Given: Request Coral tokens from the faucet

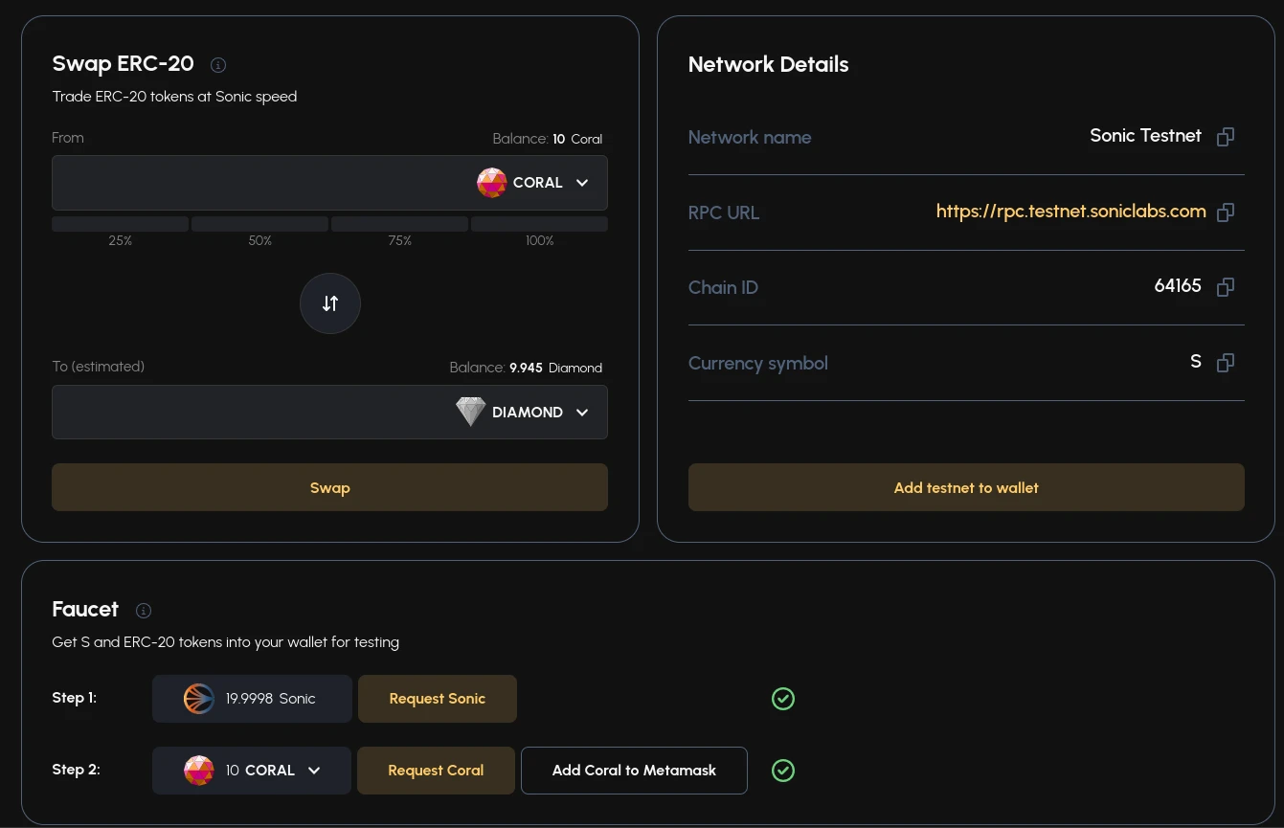Looking at the screenshot, I should click(436, 771).
